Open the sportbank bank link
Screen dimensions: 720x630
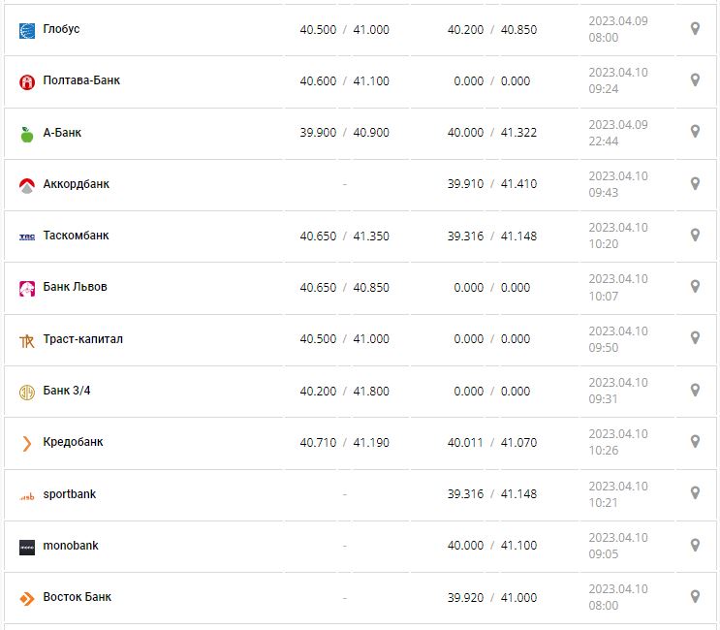click(x=70, y=494)
